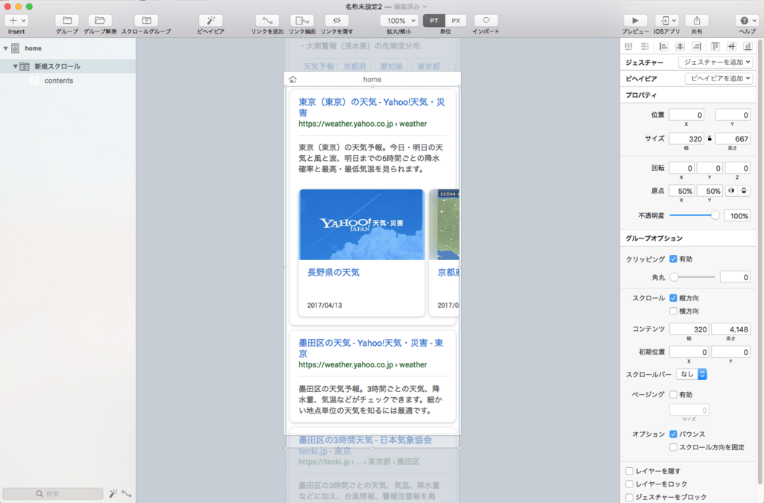Enable スクロール 横方向 checkbox

(x=674, y=311)
